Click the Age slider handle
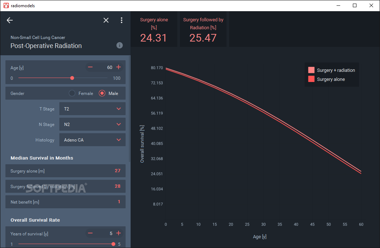The height and width of the screenshot is (248, 380). (72, 78)
